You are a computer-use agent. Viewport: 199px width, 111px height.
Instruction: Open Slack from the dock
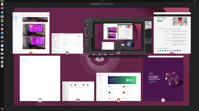click(2, 50)
